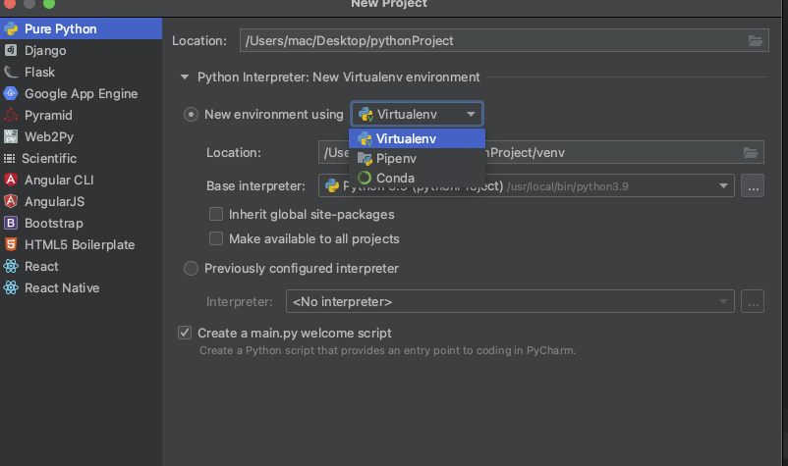This screenshot has width=788, height=466.
Task: Click the ellipsis button beside Base interpreter
Action: click(753, 185)
